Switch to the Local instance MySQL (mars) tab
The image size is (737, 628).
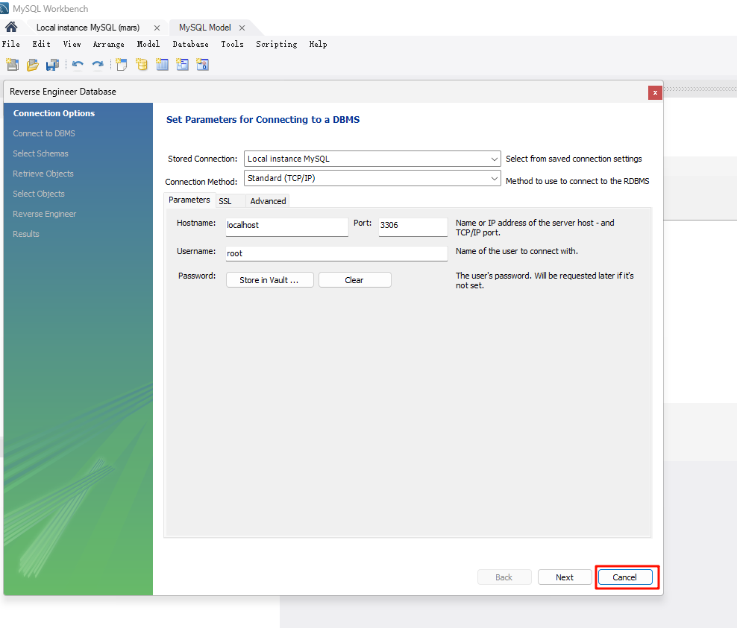click(x=88, y=28)
